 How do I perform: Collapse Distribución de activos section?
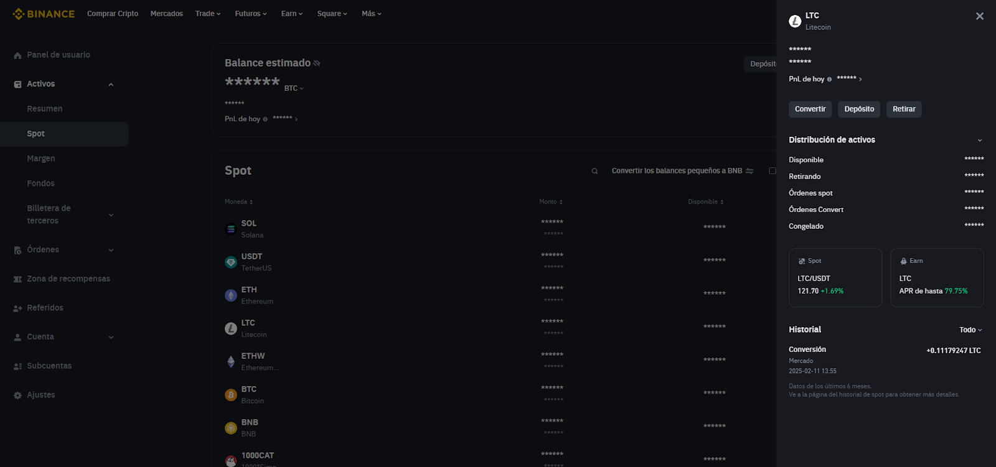click(x=979, y=141)
